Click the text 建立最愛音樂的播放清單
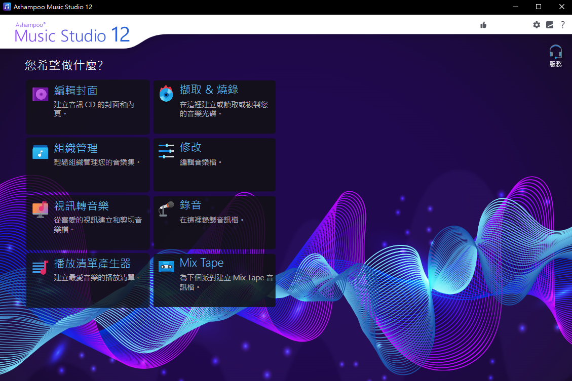Image resolution: width=572 pixels, height=381 pixels. (97, 278)
